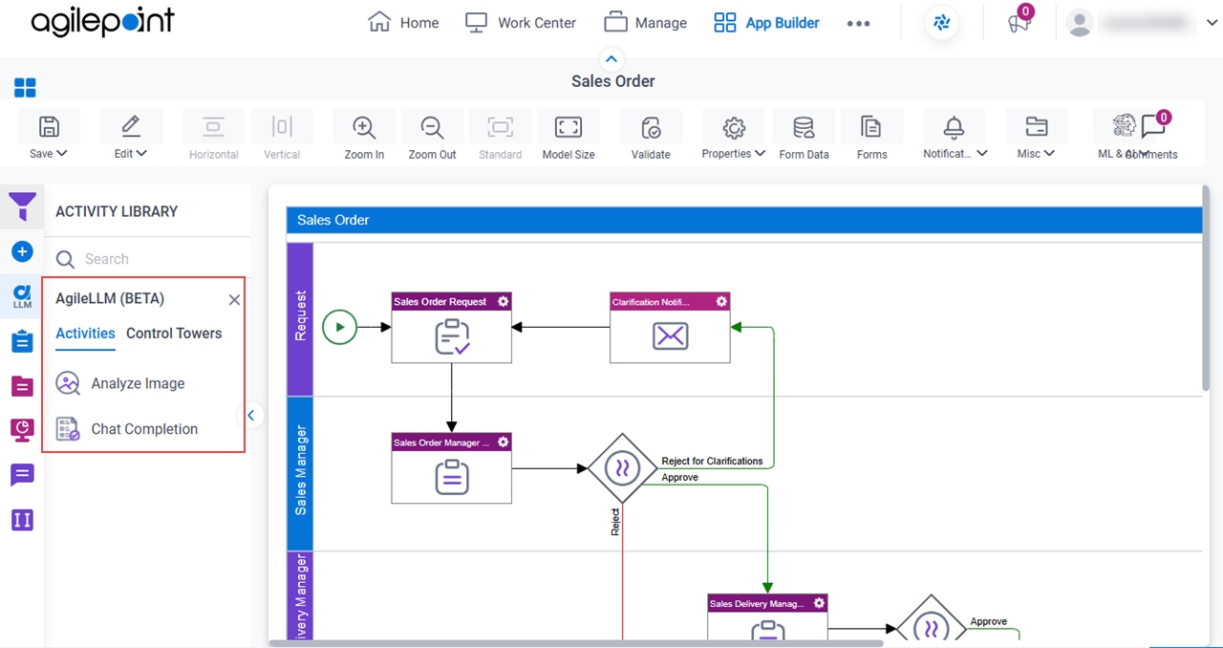The height and width of the screenshot is (648, 1223).
Task: Open the Forms icon in the toolbar
Action: (871, 127)
